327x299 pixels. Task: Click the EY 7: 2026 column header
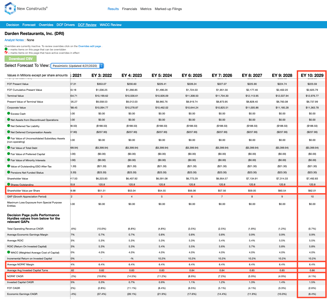coord(222,75)
